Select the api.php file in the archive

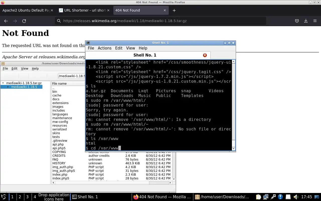point(58,144)
